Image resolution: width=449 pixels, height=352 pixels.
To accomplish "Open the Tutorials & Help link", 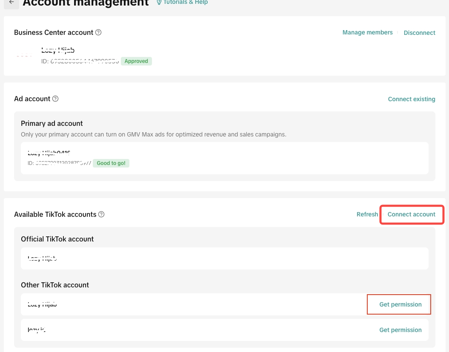I will pyautogui.click(x=186, y=3).
